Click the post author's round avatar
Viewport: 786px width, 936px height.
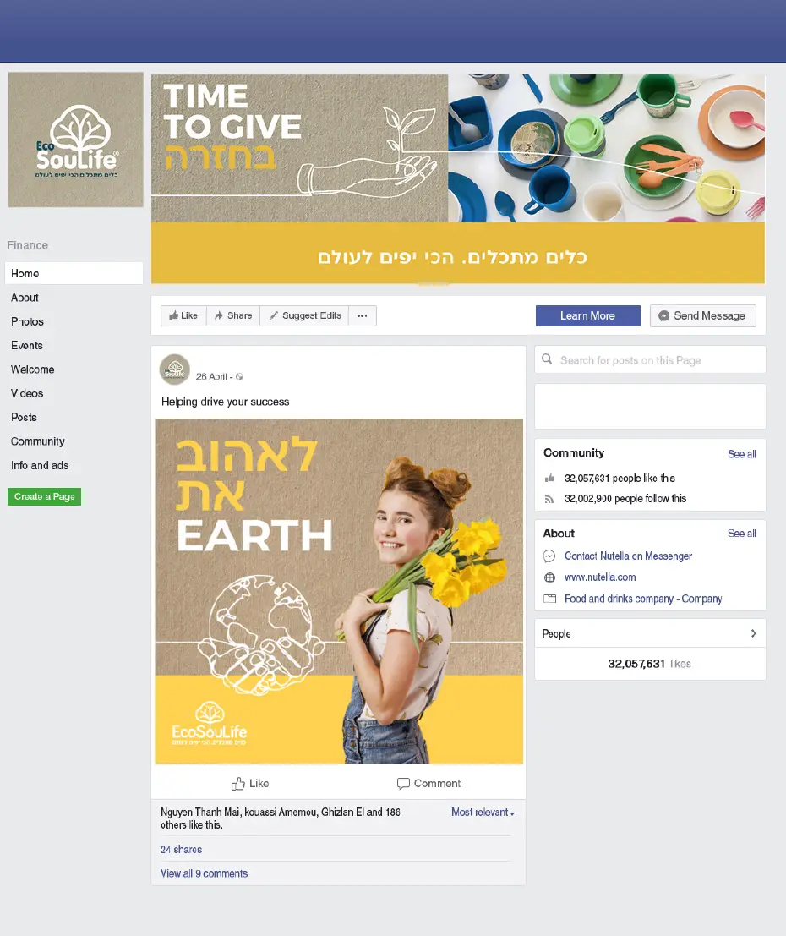point(175,369)
